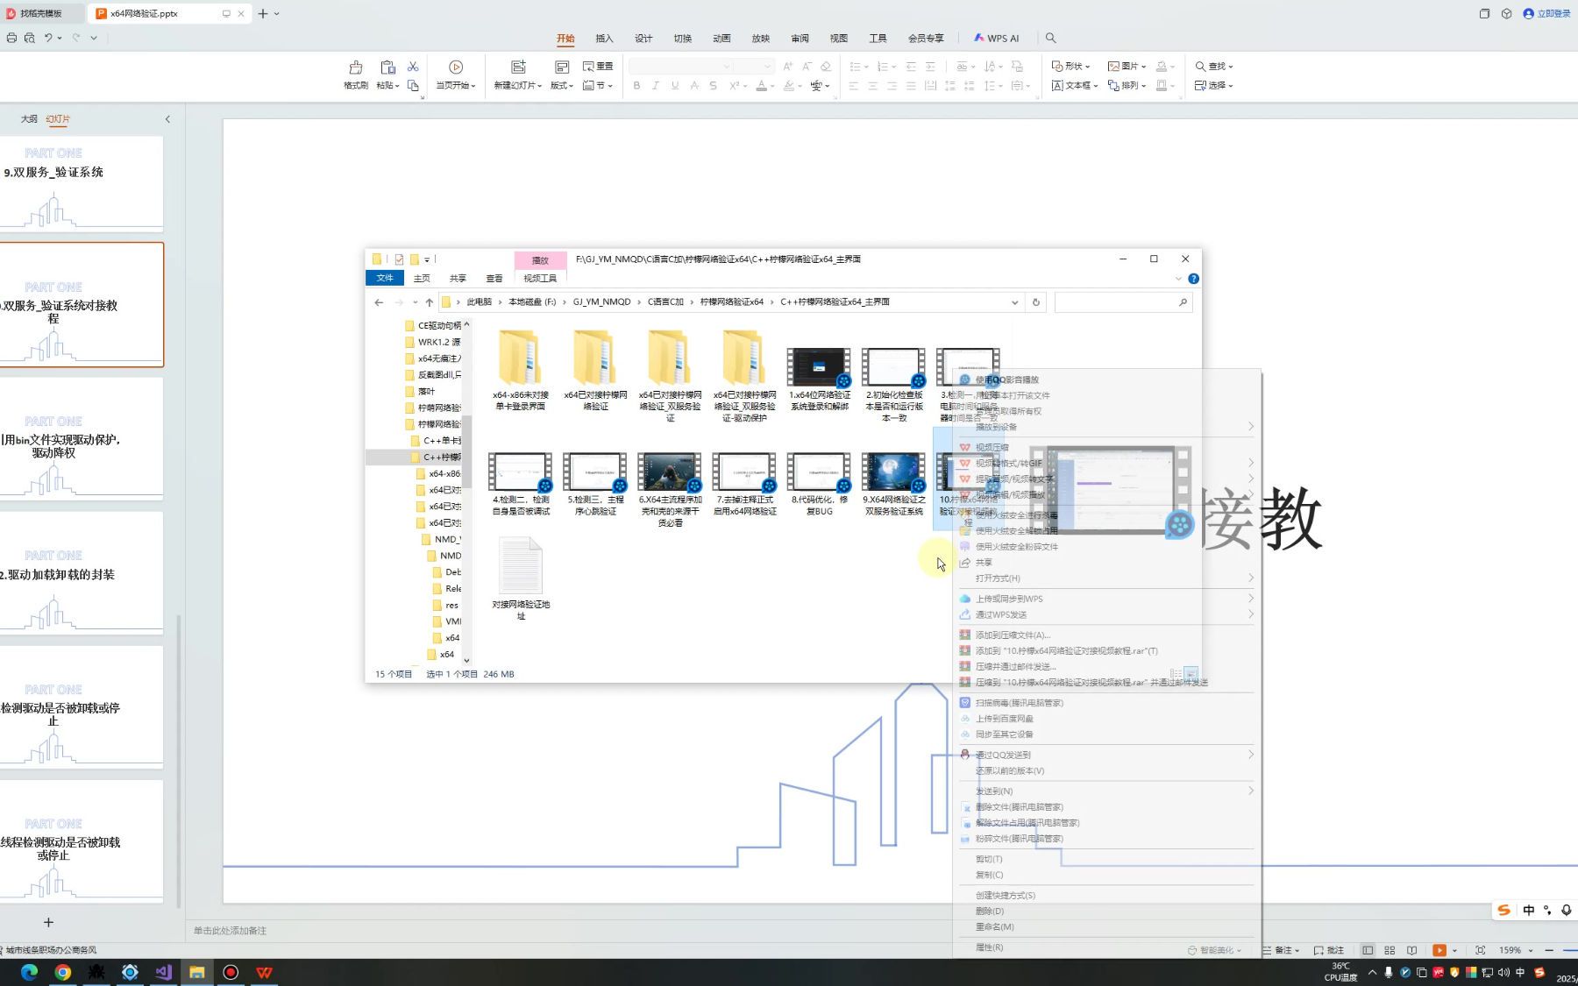Open Google Chrome from the taskbar
Image resolution: width=1578 pixels, height=986 pixels.
click(x=62, y=972)
